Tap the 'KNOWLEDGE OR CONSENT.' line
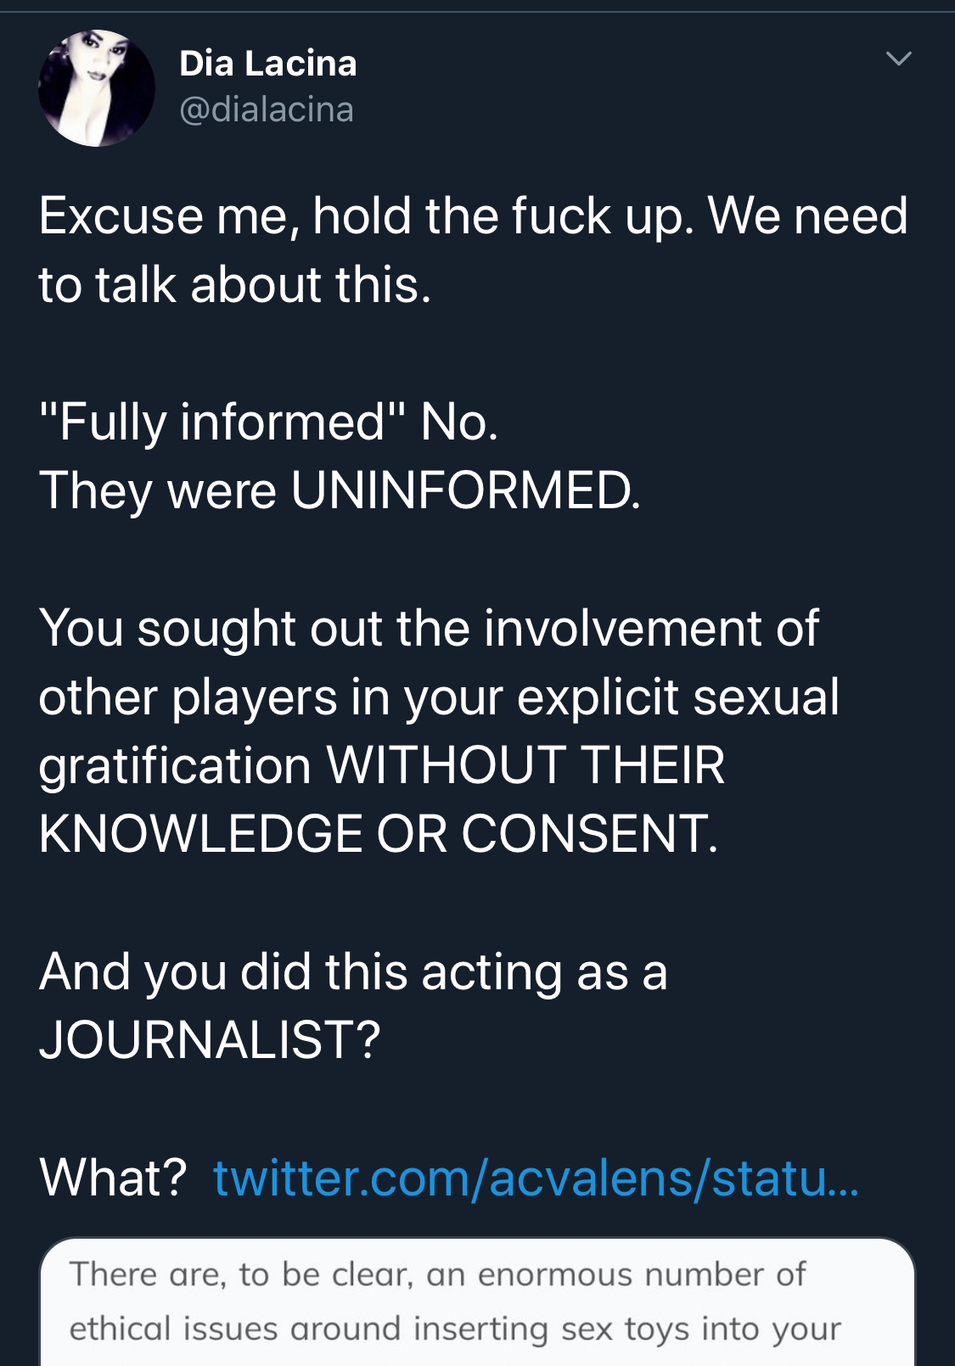955x1366 pixels. click(x=379, y=833)
